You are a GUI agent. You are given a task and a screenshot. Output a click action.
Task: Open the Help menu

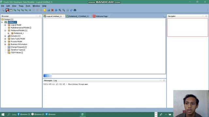44,6
